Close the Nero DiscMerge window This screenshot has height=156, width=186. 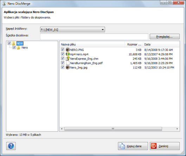[179, 2]
